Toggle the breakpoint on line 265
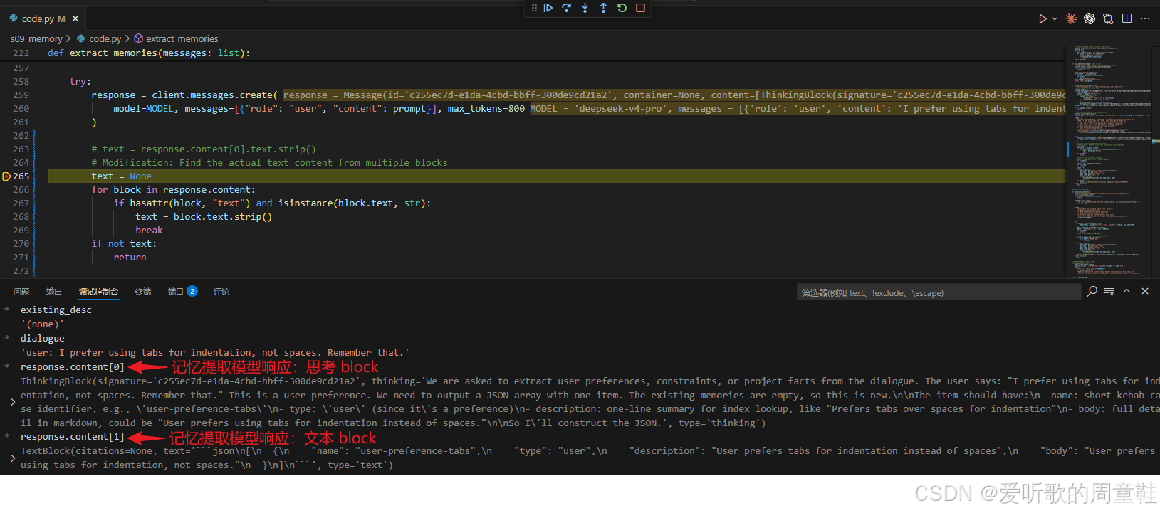This screenshot has height=513, width=1160. [x=6, y=176]
